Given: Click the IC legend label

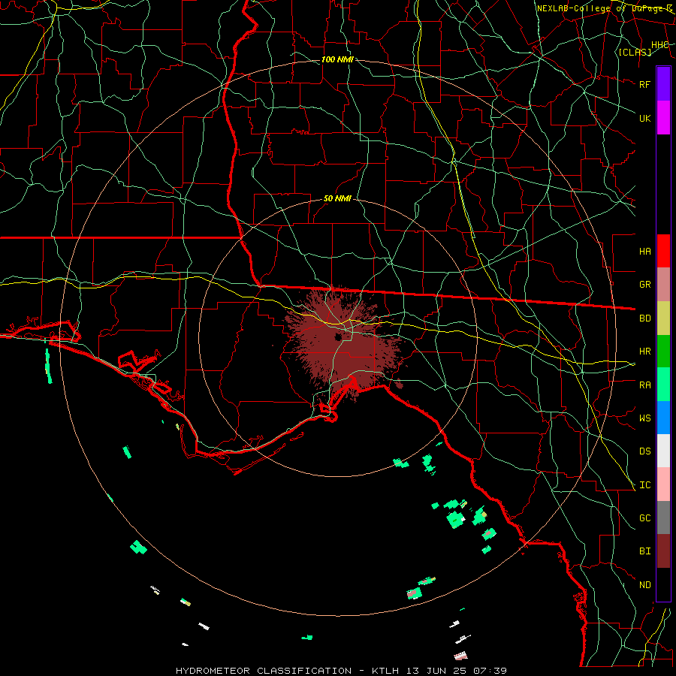Looking at the screenshot, I should tap(644, 485).
